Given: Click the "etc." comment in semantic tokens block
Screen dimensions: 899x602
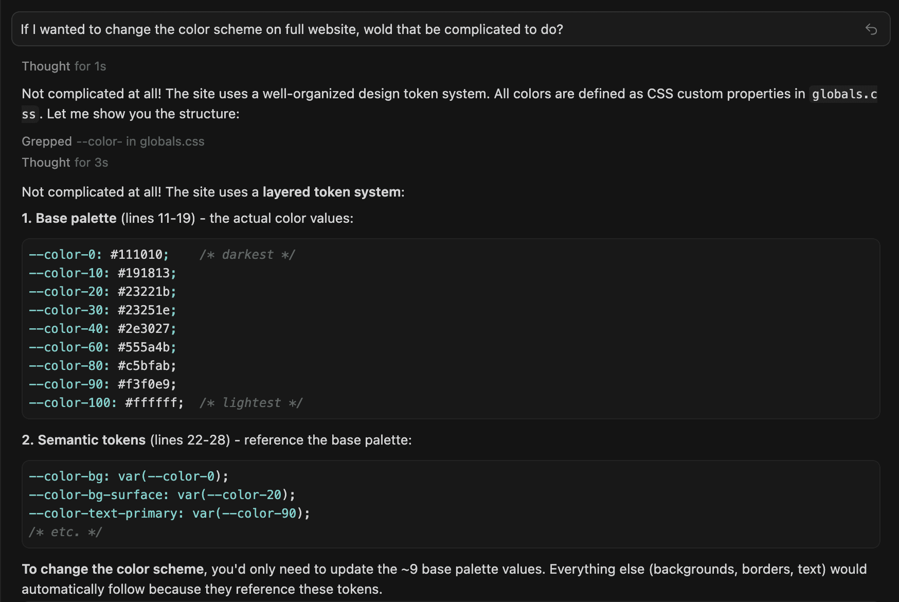Looking at the screenshot, I should coord(65,532).
